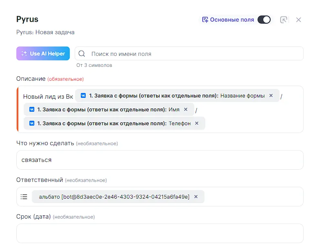This screenshot has width=320, height=248.
Task: Click the search magnifier icon
Action: (x=82, y=53)
